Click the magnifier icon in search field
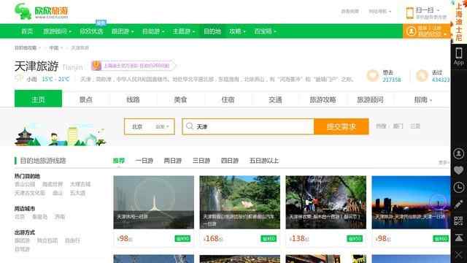The width and height of the screenshot is (467, 263). coord(190,126)
